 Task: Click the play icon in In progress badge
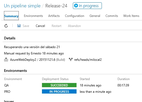pyautogui.click(x=76, y=6)
